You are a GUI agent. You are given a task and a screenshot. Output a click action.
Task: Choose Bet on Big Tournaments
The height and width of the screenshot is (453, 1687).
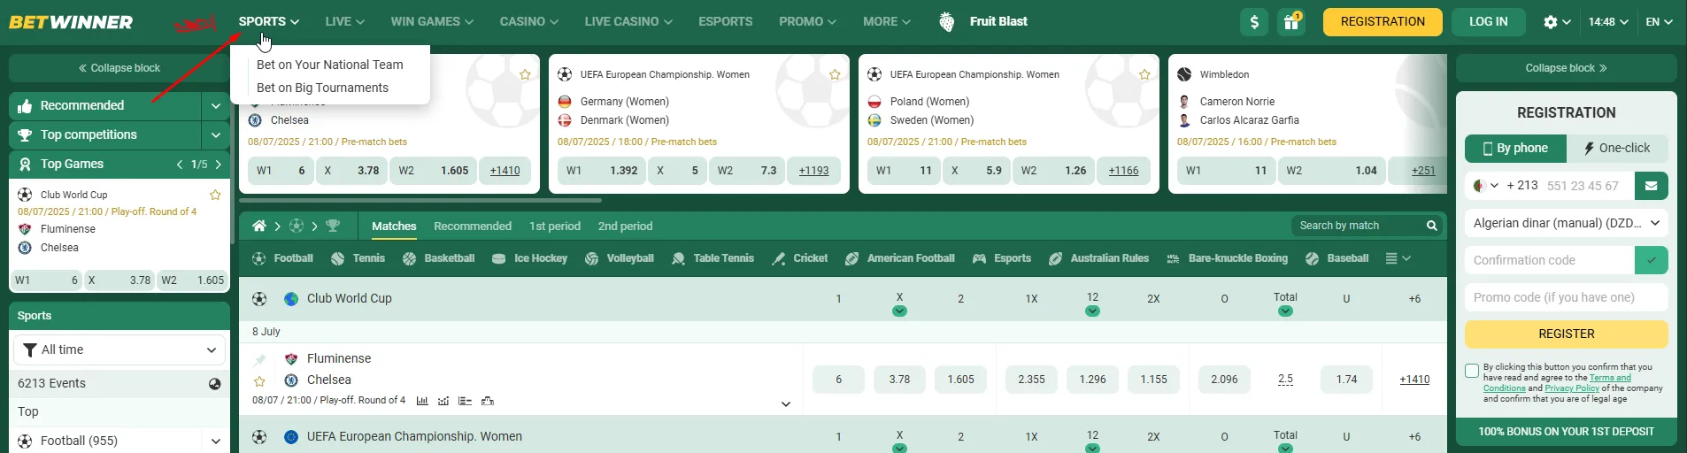322,88
